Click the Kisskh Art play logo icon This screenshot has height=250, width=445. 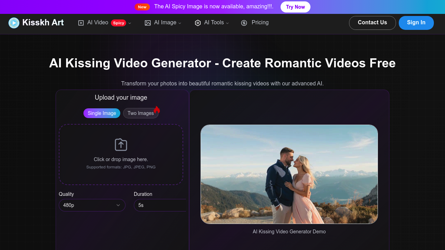coord(14,23)
